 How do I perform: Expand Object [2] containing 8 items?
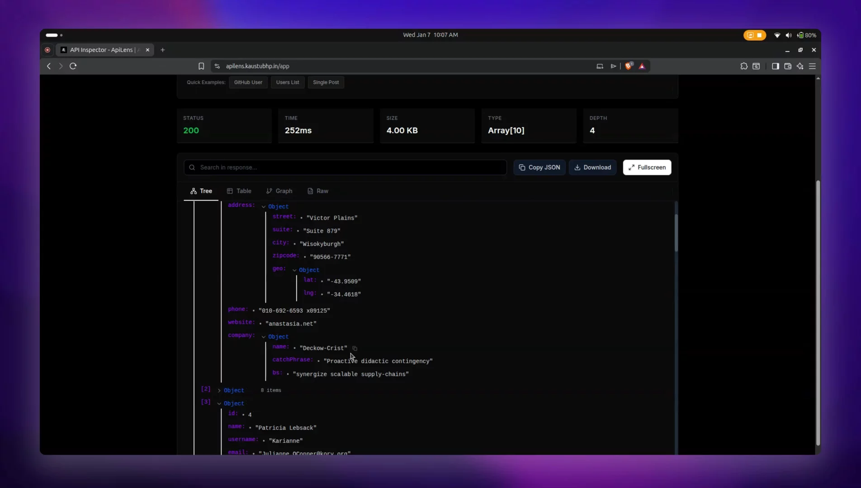pyautogui.click(x=218, y=390)
